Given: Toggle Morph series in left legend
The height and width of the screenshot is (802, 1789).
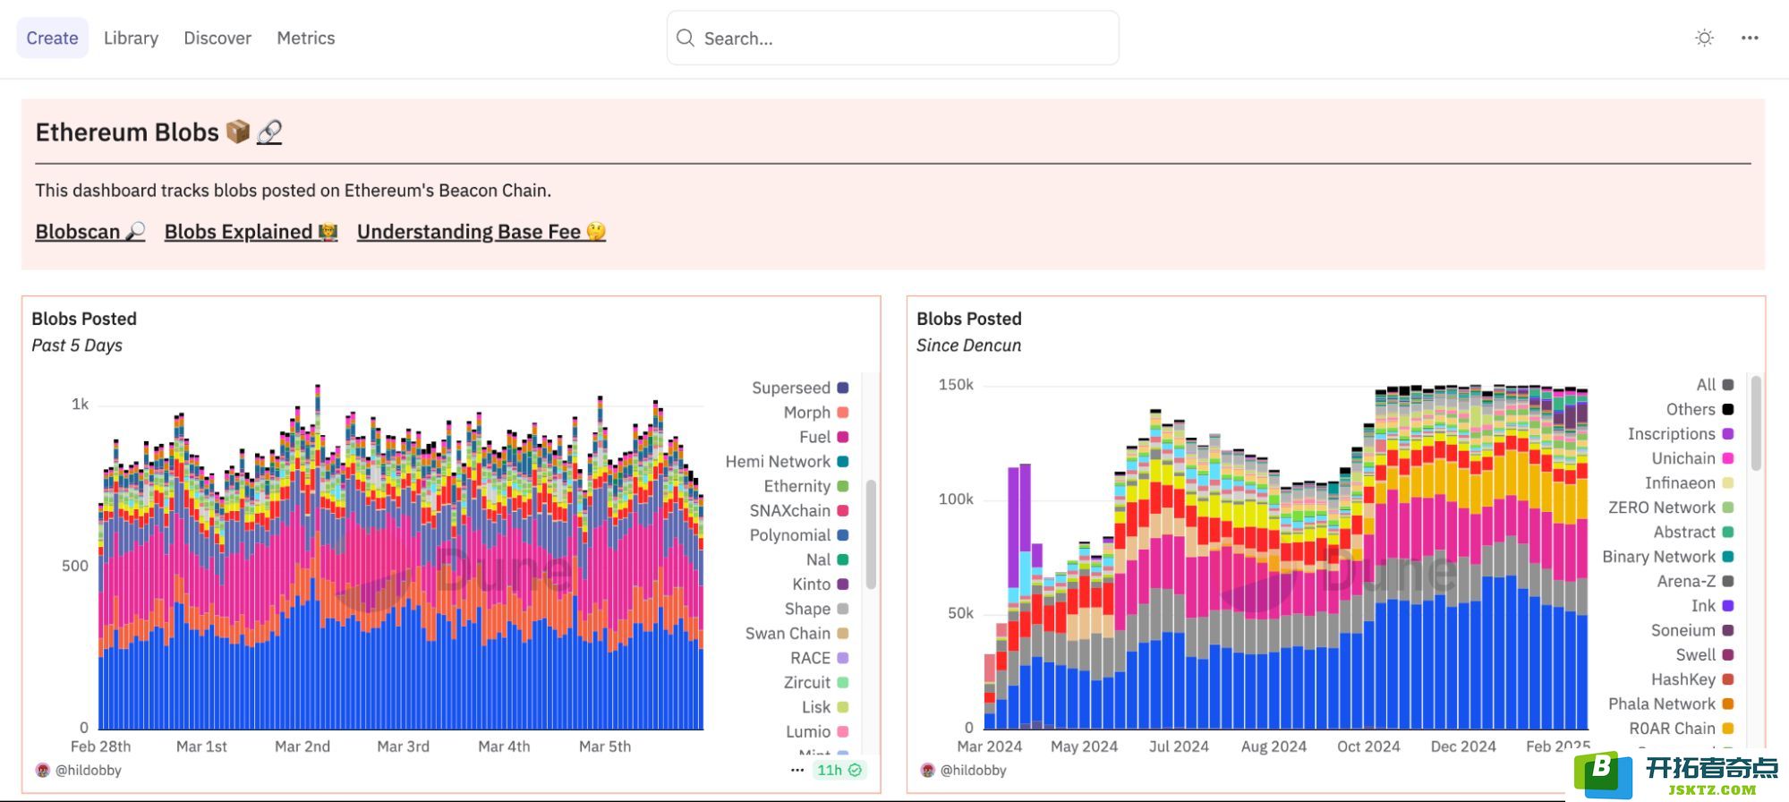Looking at the screenshot, I should pos(815,412).
